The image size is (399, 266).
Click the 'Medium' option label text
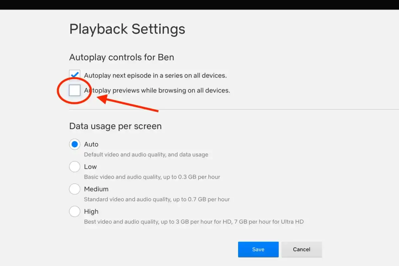96,189
